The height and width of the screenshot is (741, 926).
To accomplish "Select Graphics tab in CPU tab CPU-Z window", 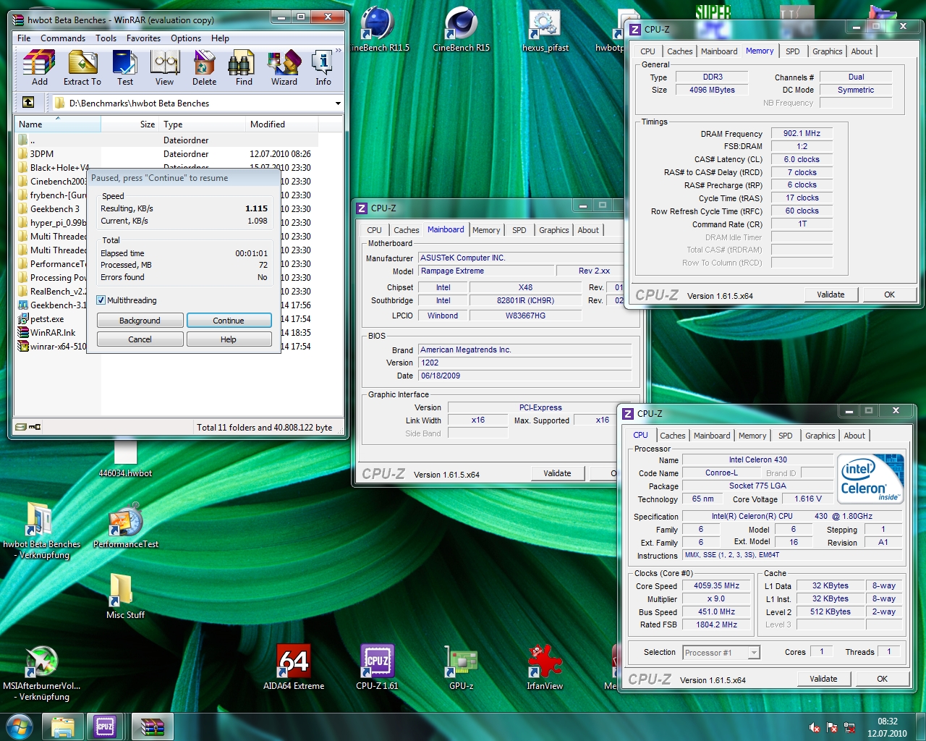I will 820,436.
